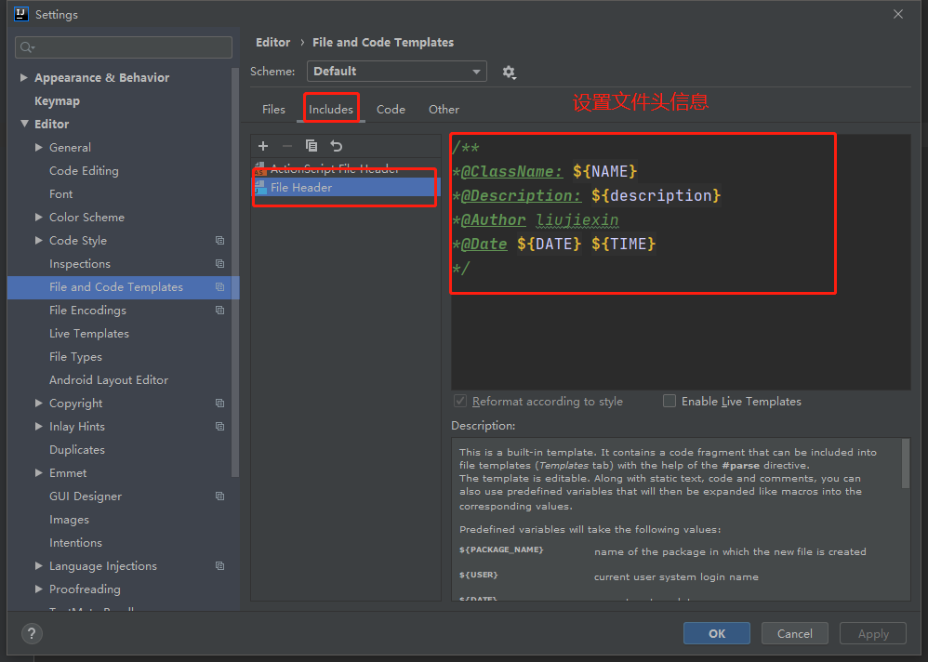Expand the General node
Image resolution: width=928 pixels, height=662 pixels.
click(x=38, y=147)
